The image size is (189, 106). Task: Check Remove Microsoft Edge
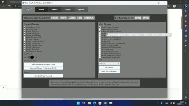[x=100, y=51]
